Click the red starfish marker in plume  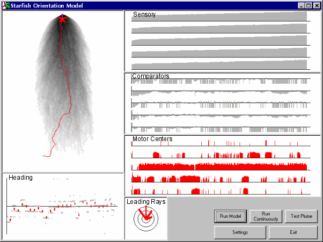click(x=62, y=19)
